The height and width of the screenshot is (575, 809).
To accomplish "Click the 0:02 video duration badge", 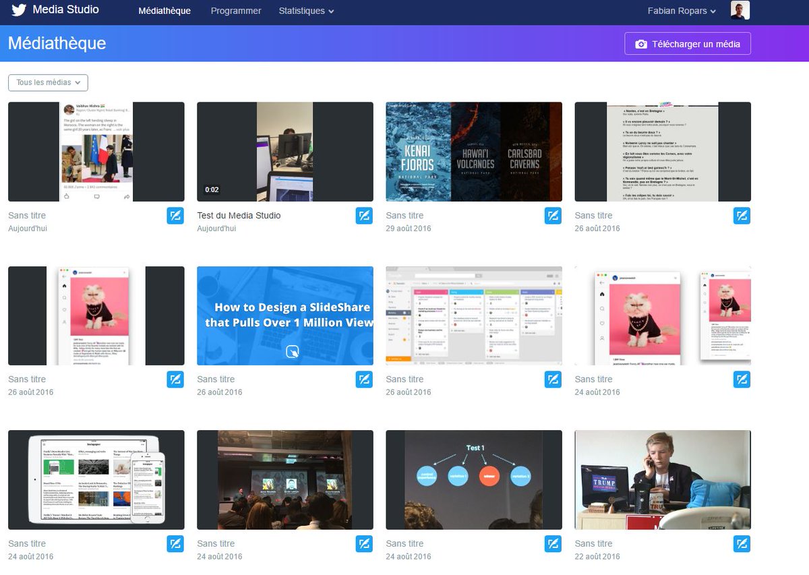I will [212, 189].
